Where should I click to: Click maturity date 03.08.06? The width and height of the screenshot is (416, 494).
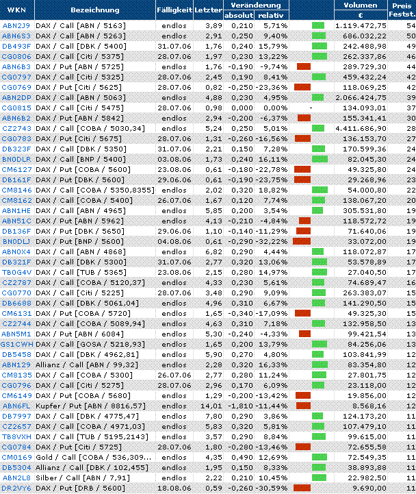pyautogui.click(x=174, y=160)
